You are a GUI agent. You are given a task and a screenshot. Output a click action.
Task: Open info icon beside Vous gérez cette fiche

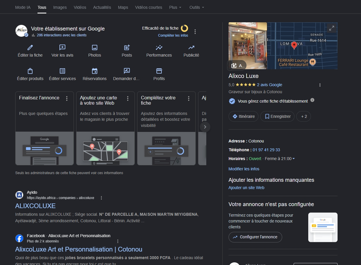[312, 100]
